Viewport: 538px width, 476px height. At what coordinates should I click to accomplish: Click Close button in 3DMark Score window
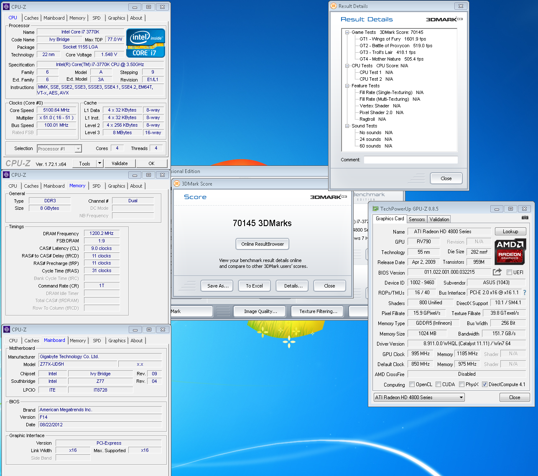point(329,286)
